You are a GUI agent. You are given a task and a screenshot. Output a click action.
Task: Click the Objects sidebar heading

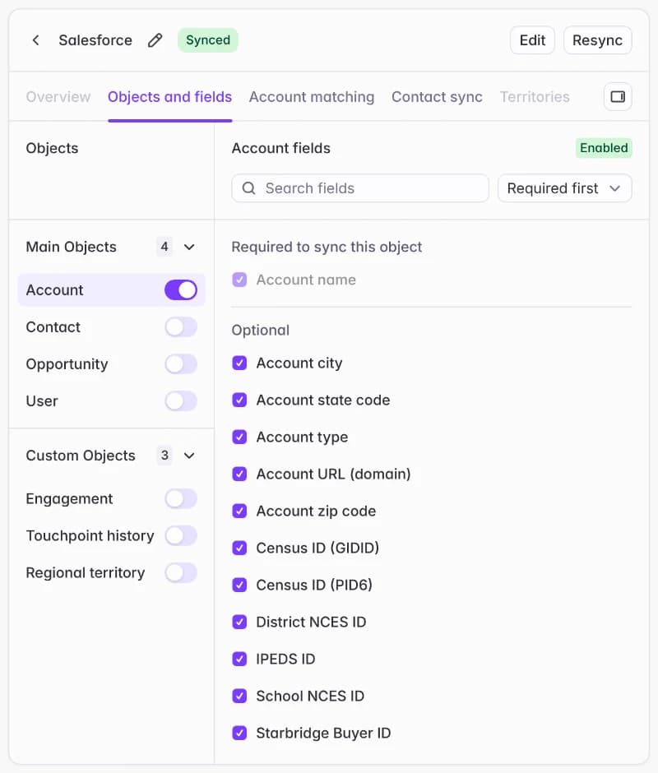pyautogui.click(x=52, y=148)
